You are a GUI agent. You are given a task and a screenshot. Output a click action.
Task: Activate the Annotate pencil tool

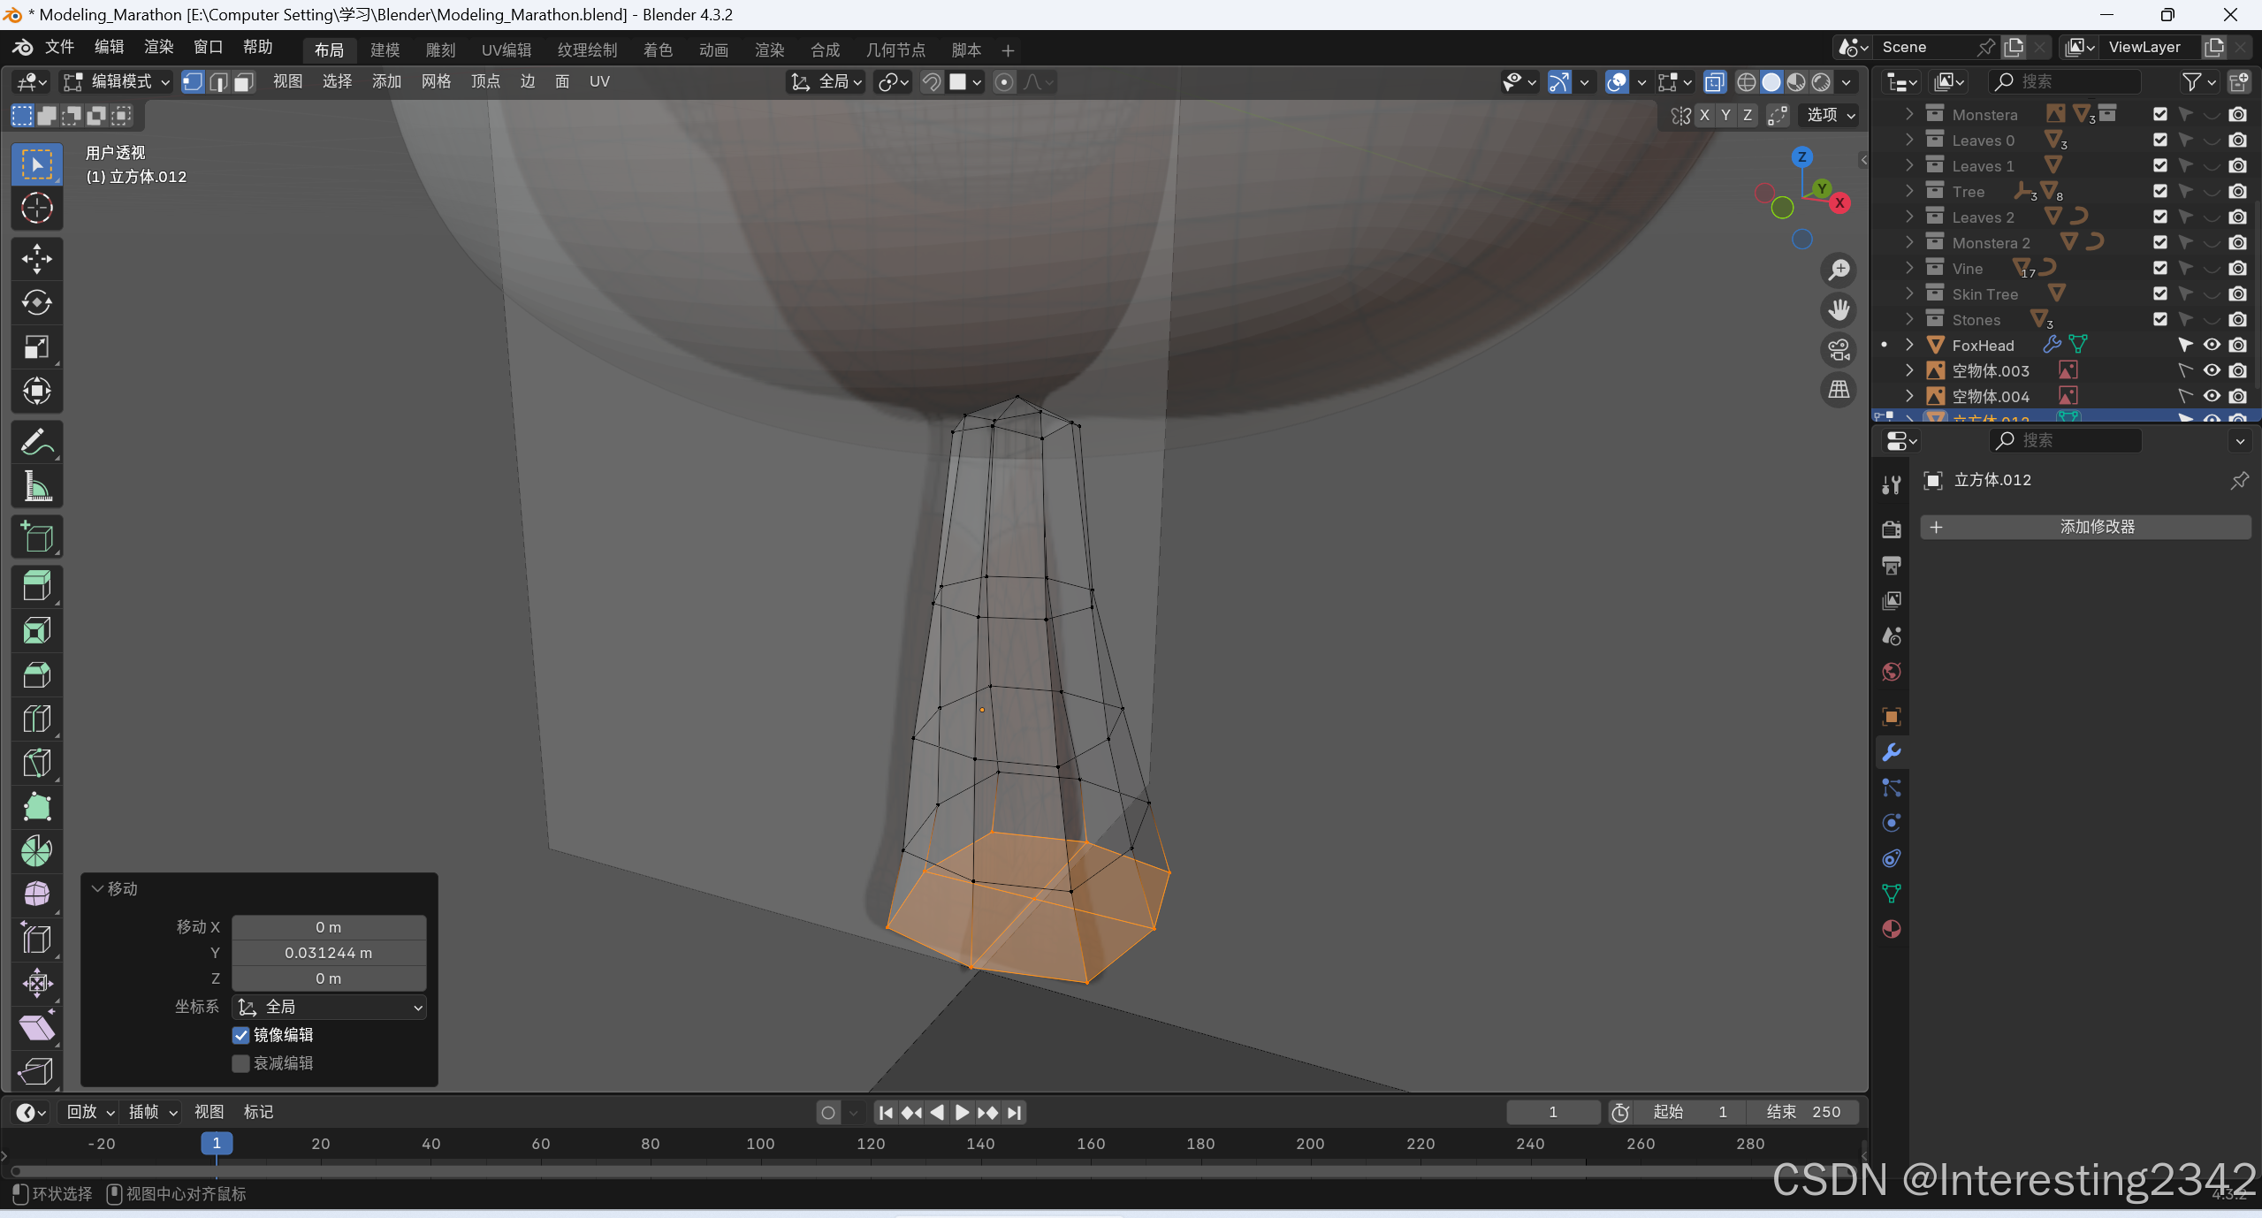click(36, 441)
